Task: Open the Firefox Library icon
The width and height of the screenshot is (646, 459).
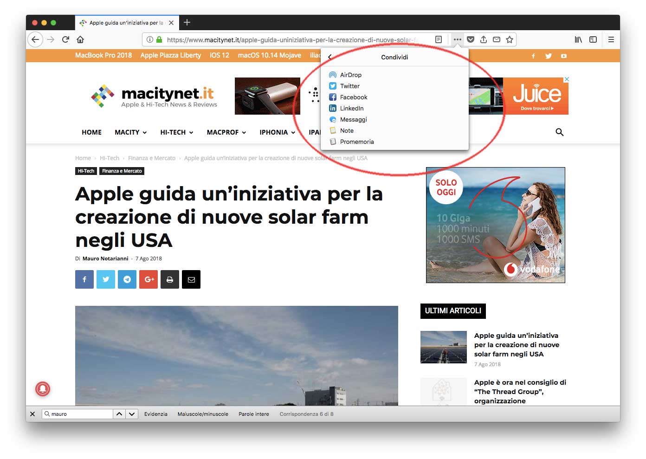Action: click(x=578, y=39)
